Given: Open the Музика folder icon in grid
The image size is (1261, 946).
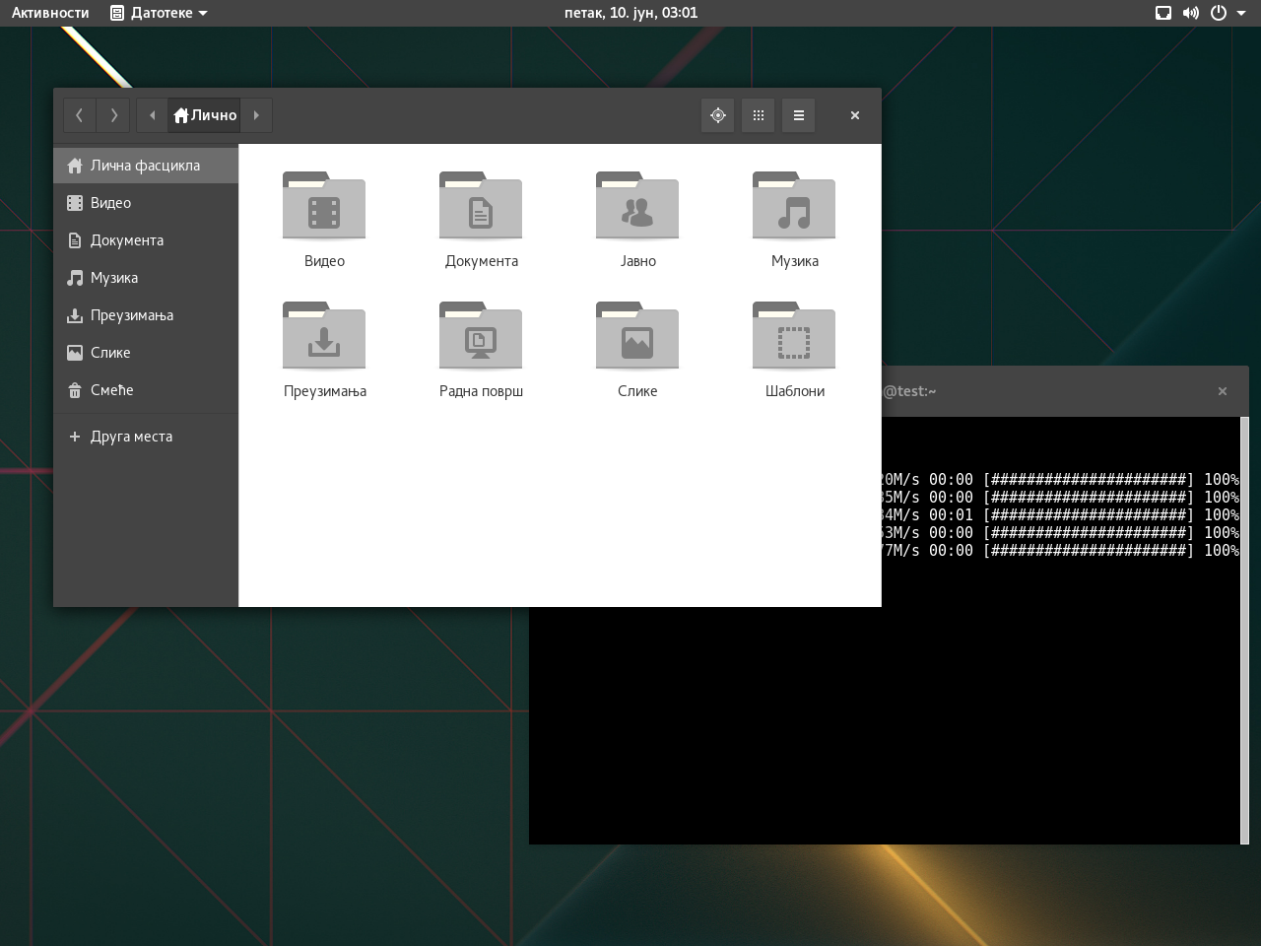Looking at the screenshot, I should click(794, 206).
